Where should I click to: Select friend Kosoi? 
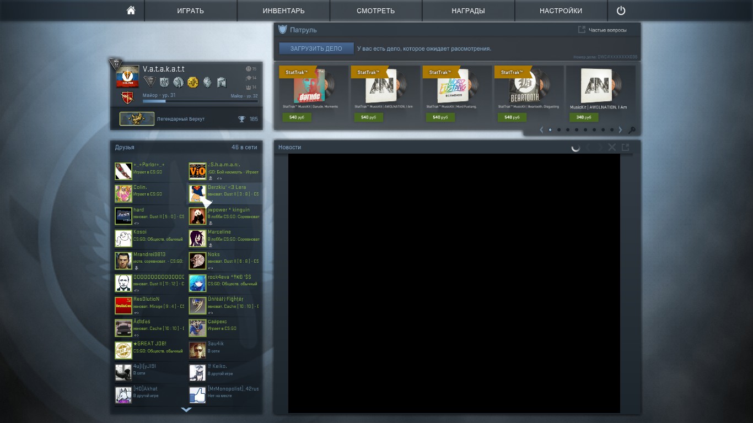tap(150, 238)
